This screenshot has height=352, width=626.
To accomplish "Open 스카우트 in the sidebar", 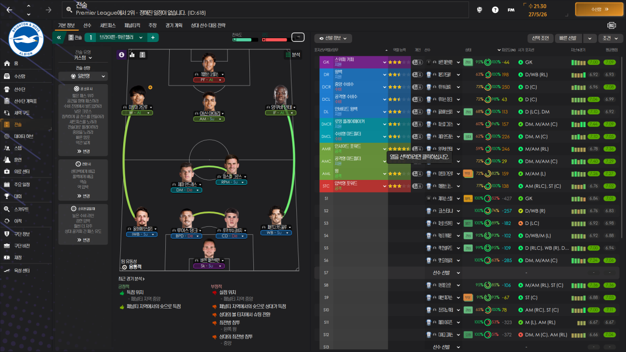I will (x=26, y=209).
